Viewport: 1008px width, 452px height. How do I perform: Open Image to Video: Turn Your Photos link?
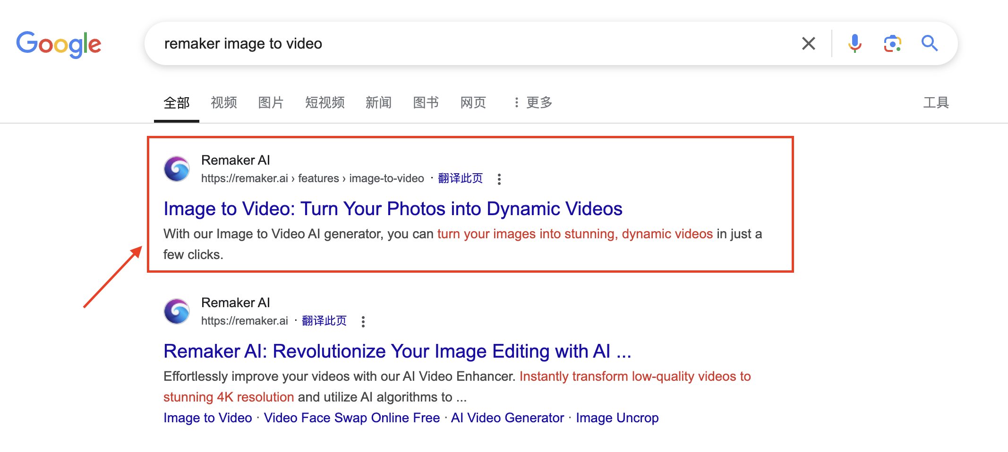(393, 209)
